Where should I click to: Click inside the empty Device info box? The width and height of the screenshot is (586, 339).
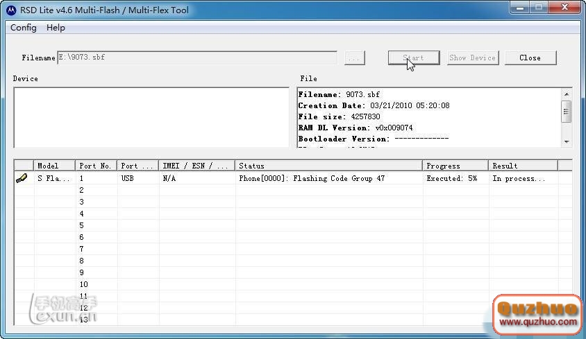click(x=151, y=118)
